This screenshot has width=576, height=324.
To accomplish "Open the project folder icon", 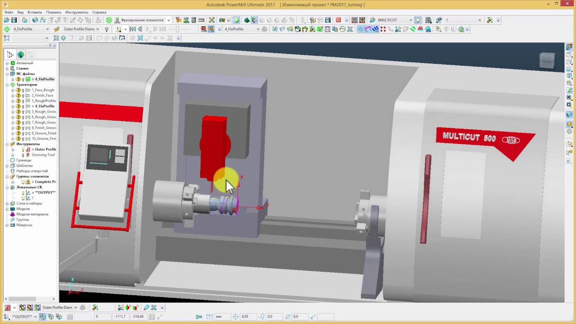I will 6,20.
